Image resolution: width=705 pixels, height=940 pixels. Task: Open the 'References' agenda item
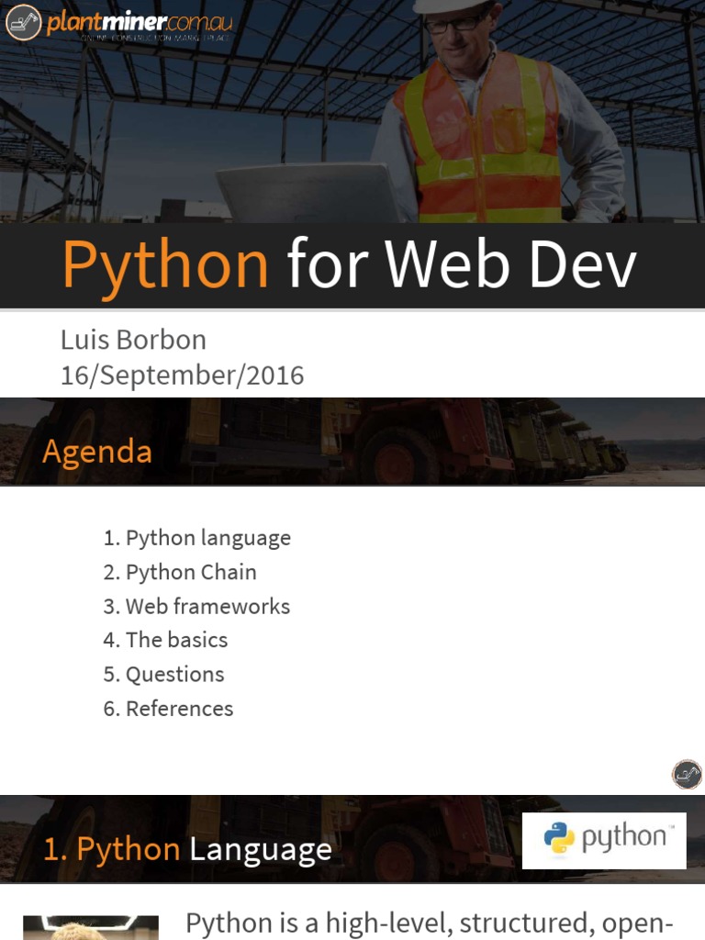(x=168, y=708)
